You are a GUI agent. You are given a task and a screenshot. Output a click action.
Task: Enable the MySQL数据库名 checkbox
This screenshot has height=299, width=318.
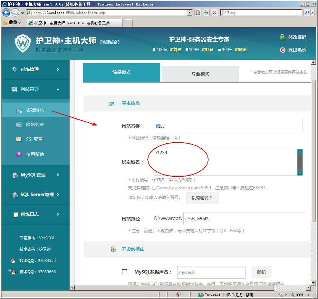(x=125, y=272)
